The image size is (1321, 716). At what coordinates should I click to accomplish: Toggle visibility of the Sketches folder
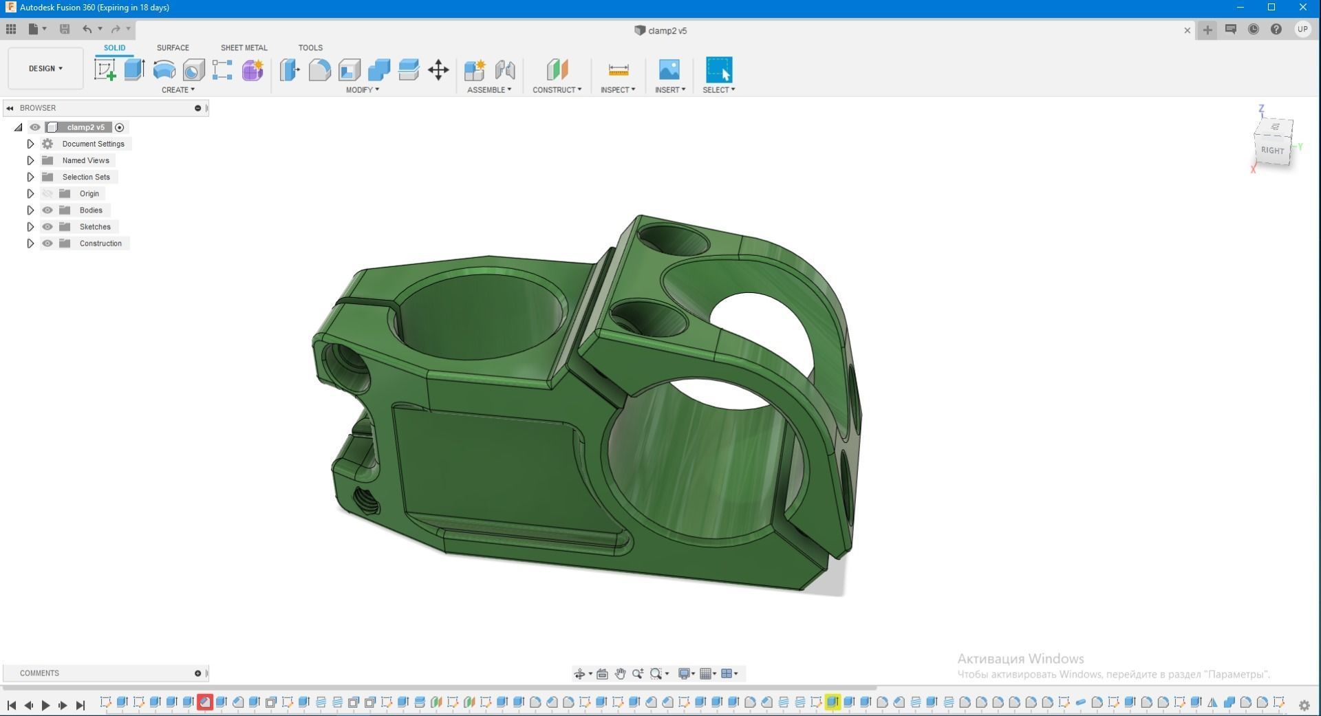(x=47, y=226)
